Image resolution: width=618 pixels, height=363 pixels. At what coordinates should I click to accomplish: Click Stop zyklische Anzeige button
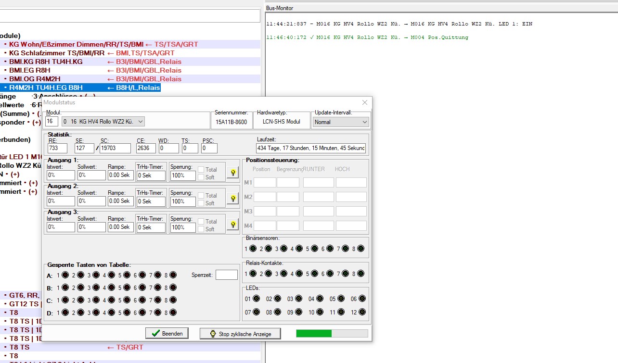point(240,334)
